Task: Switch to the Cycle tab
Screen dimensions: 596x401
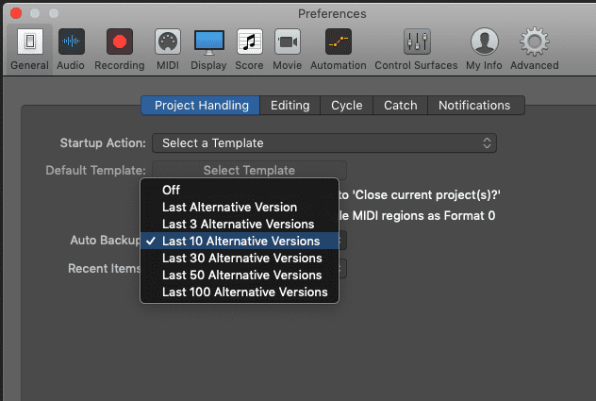Action: (346, 106)
